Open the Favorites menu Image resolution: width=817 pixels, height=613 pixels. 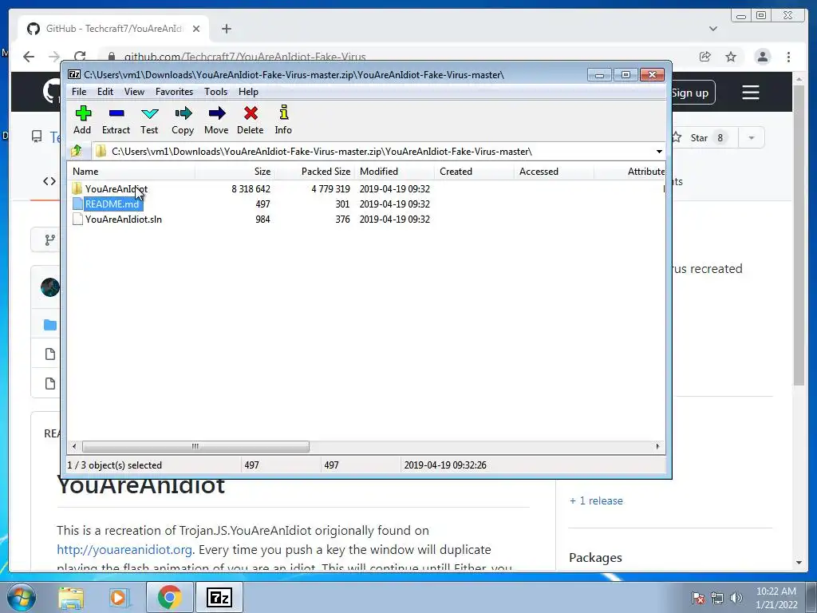pyautogui.click(x=174, y=91)
